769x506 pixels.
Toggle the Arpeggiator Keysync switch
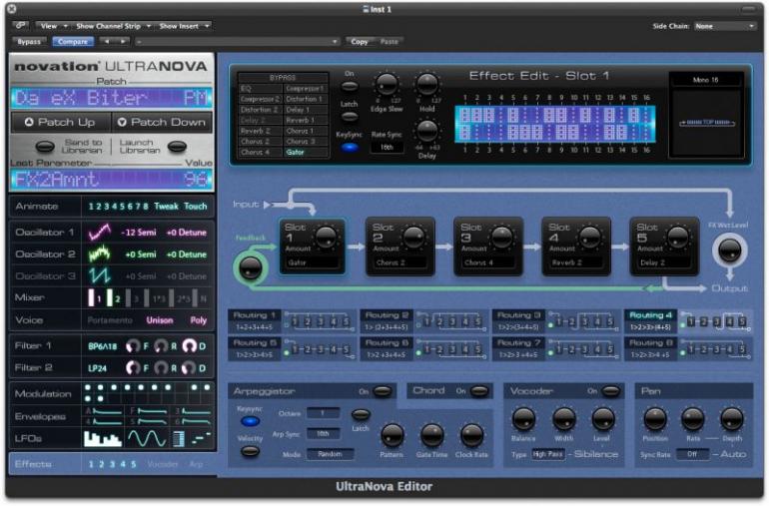click(x=250, y=421)
